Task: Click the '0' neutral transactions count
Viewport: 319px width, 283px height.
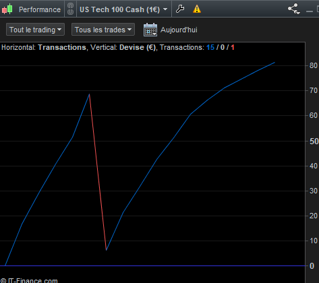Action: pos(223,47)
